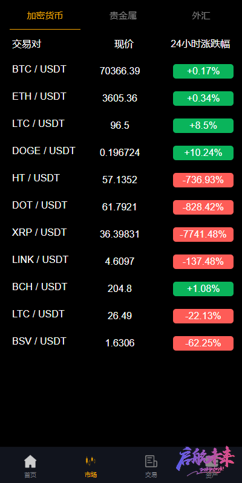Viewport: 242px width, 483px height.
Task: Select the 加密货币 tab
Action: 45,16
